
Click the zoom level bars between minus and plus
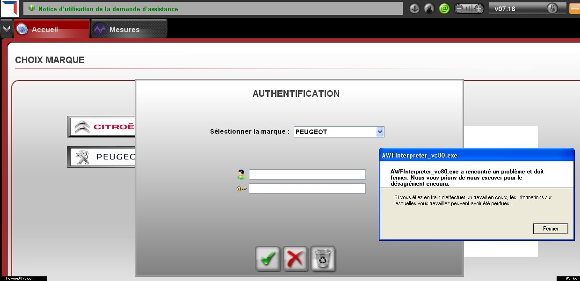(469, 8)
